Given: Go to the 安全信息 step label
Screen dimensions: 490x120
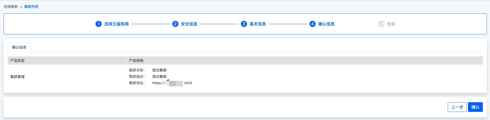Looking at the screenshot, I should click(189, 24).
